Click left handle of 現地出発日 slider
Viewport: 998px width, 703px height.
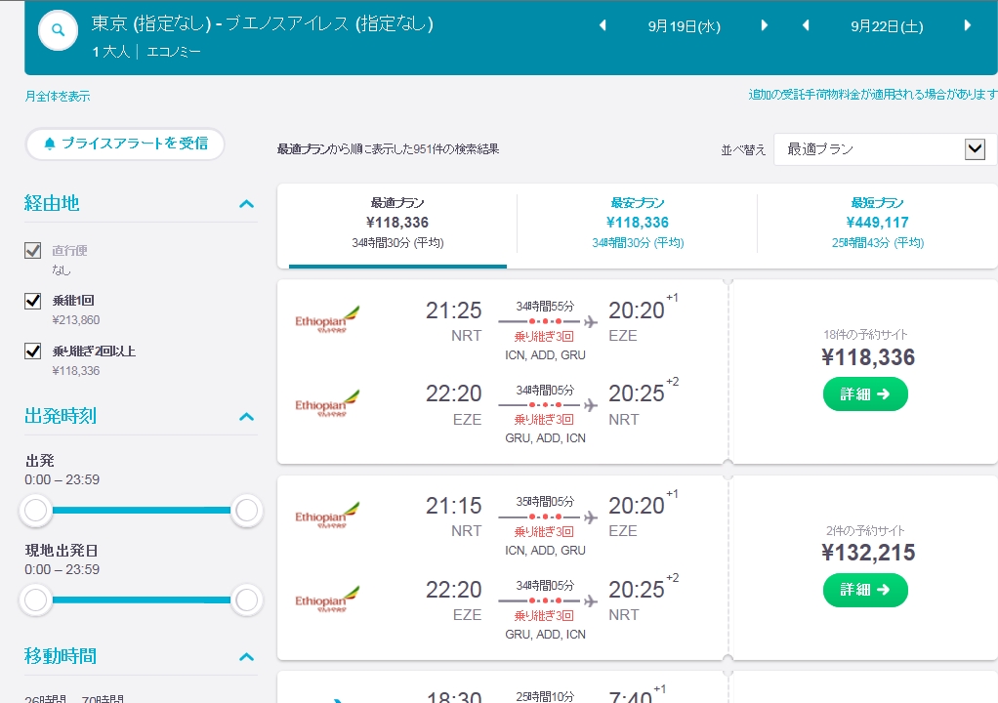(x=35, y=600)
